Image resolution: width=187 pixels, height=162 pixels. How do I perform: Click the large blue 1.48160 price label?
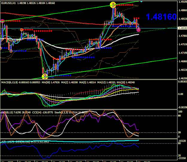pyautogui.click(x=161, y=17)
